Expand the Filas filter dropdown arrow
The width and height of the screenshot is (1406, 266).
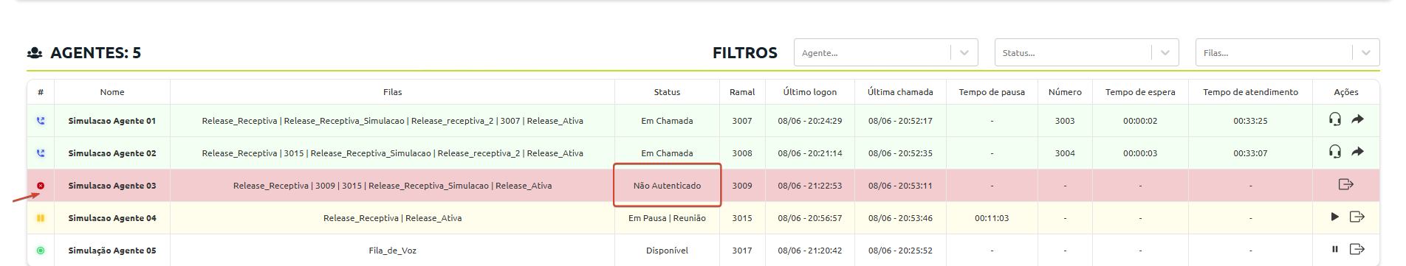[1365, 52]
